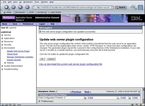Click the Search button next to URL bar
The width and height of the screenshot is (145, 106).
pos(121,7)
